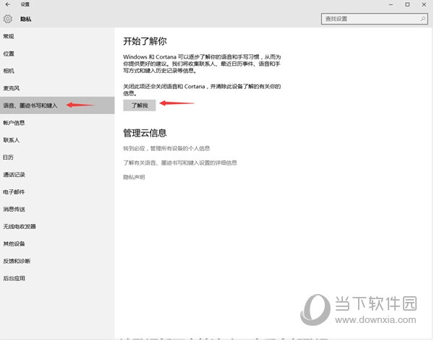Open the 通话记录 privacy section

click(x=57, y=175)
